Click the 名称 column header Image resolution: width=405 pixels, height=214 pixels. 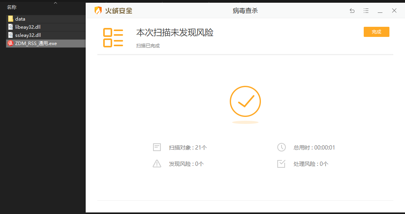click(12, 7)
